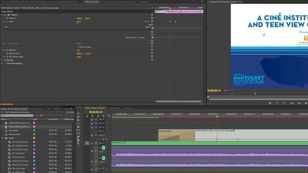Screen dimensions: 308x173
Task: Open the Media Browser tab
Action: (37, 109)
